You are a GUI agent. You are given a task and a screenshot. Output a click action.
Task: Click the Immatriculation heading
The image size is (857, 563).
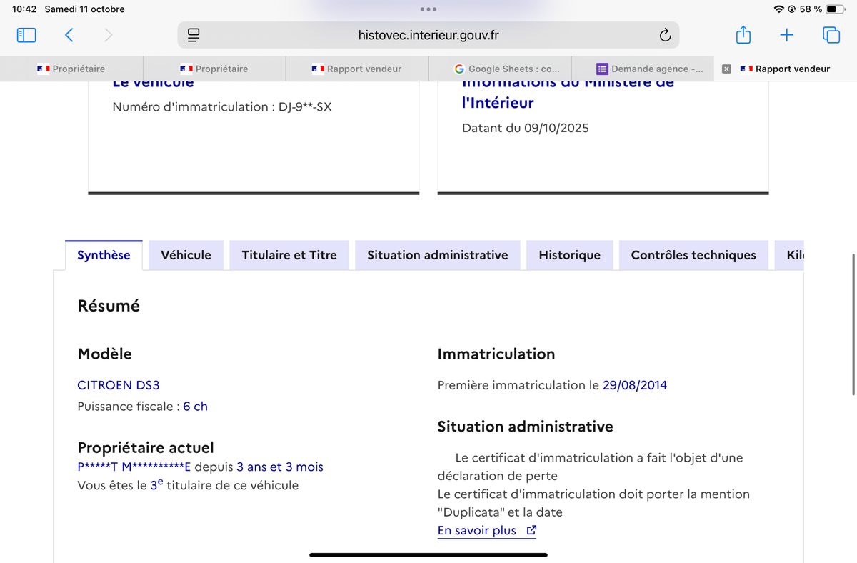point(496,354)
